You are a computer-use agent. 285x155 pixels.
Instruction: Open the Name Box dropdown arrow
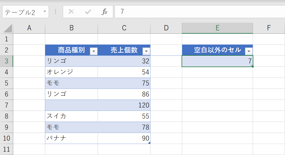tap(45, 12)
